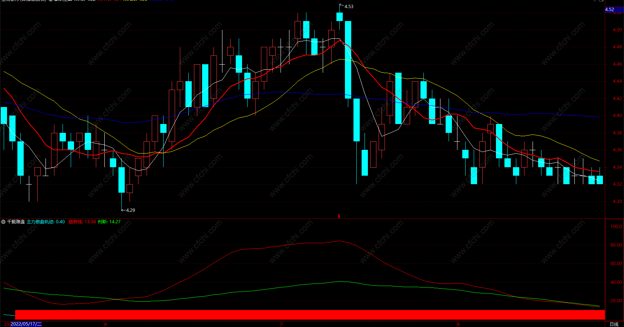Viewport: 624px width, 327px height.
Task: Click the 日线 period label at bottom right
Action: pyautogui.click(x=614, y=324)
